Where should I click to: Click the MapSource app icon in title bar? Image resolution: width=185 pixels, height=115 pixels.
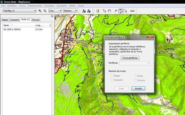(x=1, y=2)
